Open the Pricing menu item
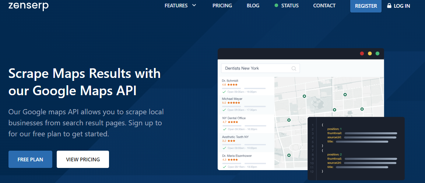The width and height of the screenshot is (425, 183). coord(222,6)
